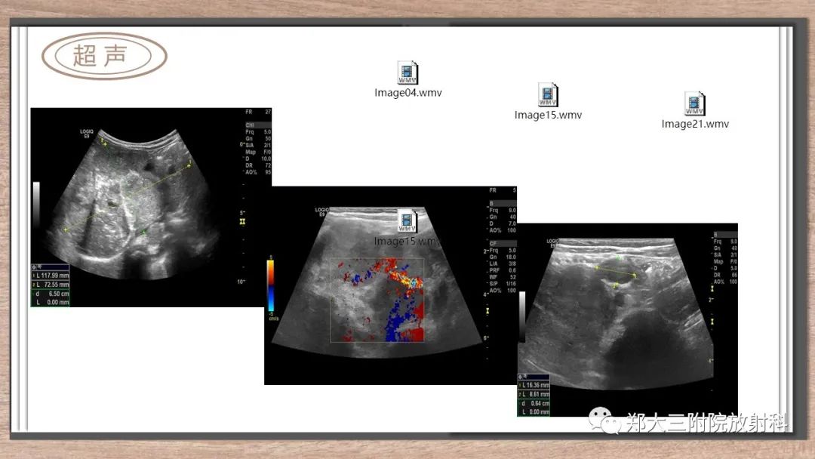
Task: Click the grayscale bar on left ultrasound
Action: tap(36, 204)
